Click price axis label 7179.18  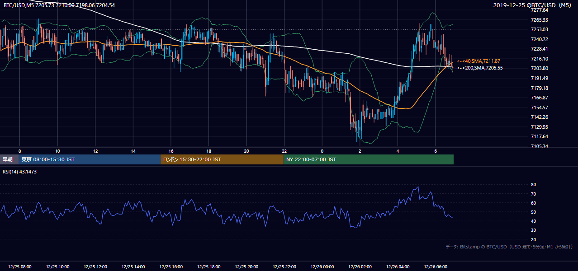[539, 88]
